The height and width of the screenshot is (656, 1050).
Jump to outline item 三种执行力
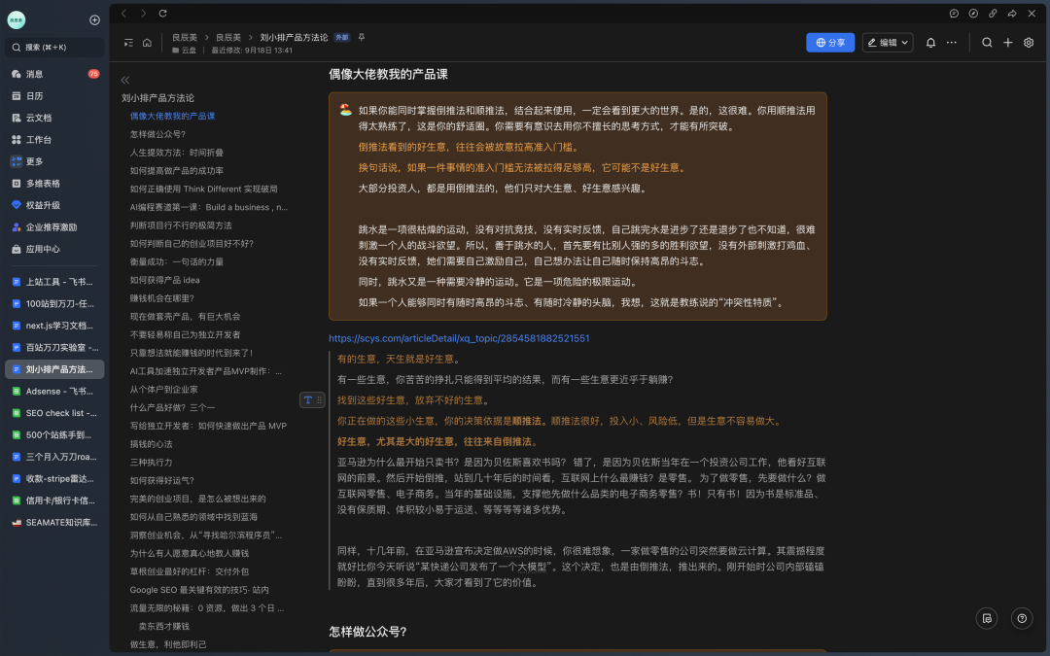tap(152, 463)
